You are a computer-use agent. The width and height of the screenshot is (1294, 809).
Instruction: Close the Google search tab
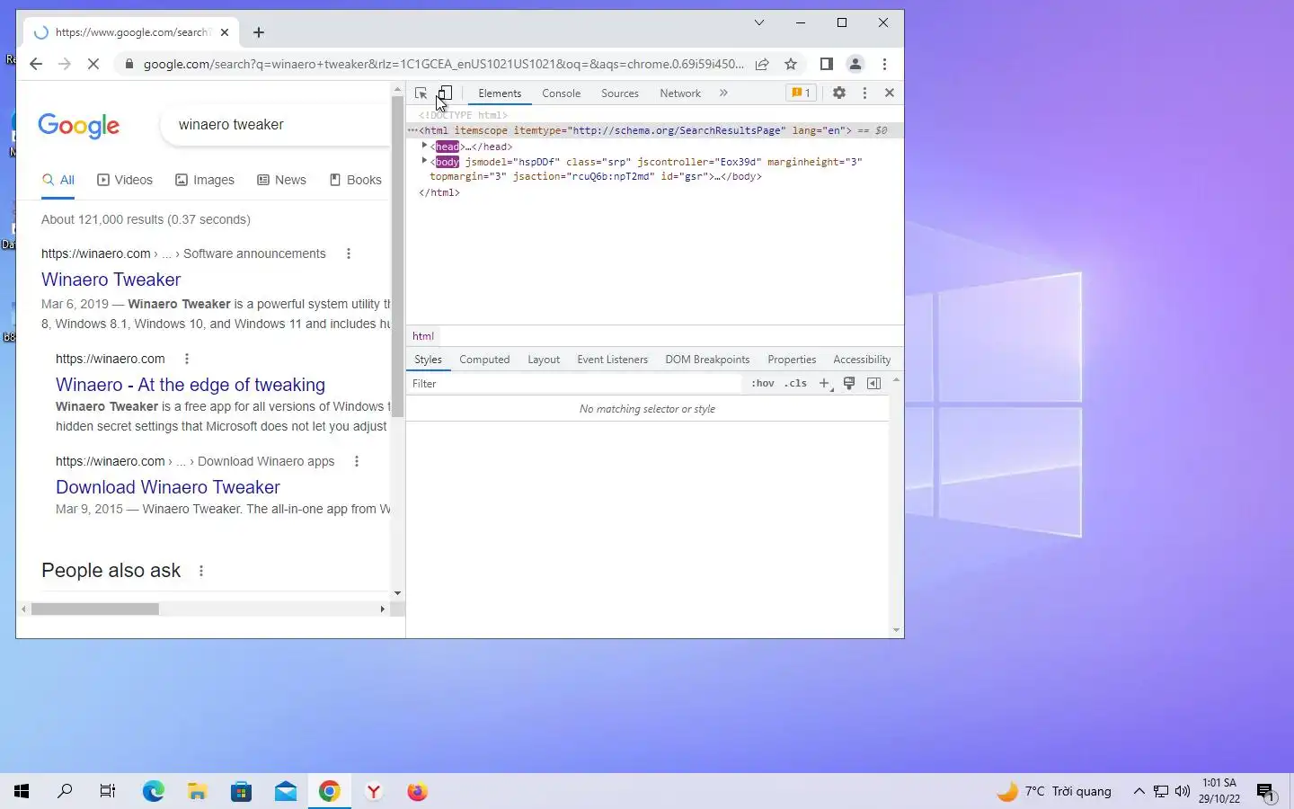pos(225,32)
